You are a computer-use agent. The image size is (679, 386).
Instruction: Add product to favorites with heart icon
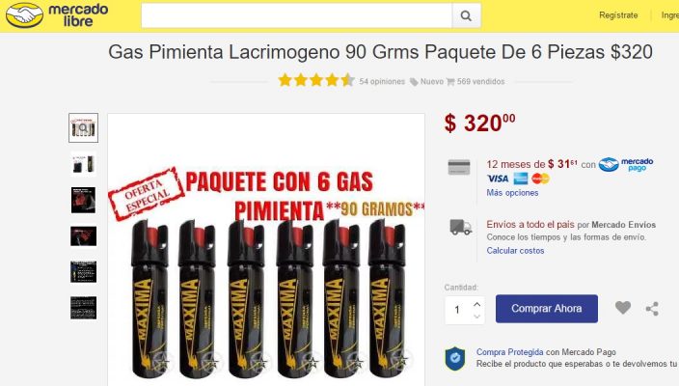pyautogui.click(x=623, y=308)
